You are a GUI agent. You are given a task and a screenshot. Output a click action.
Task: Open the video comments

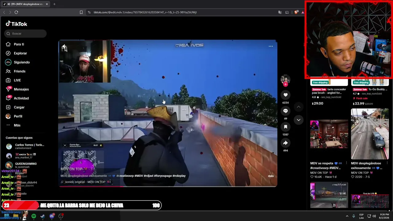point(286,111)
